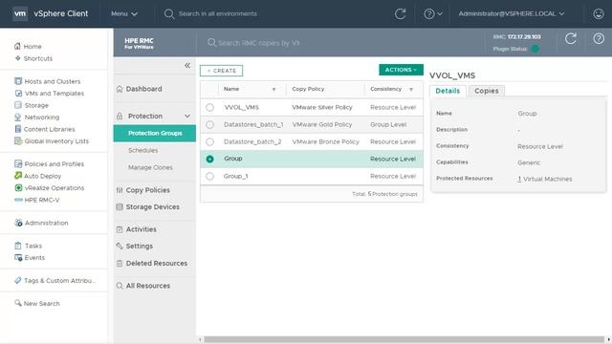Open Content Libraries icon

(18, 129)
